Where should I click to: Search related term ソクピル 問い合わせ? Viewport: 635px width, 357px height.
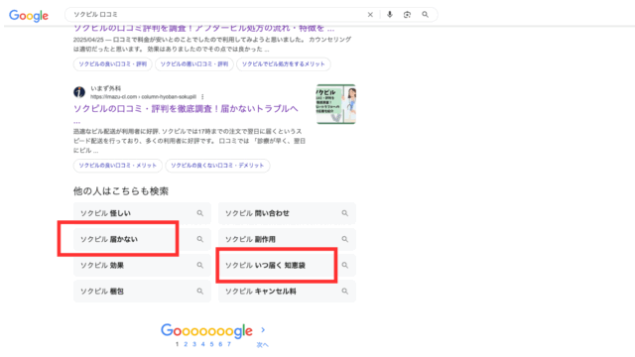(287, 213)
